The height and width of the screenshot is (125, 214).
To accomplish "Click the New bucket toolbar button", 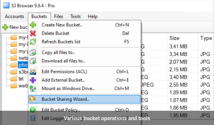I will click(15, 27).
